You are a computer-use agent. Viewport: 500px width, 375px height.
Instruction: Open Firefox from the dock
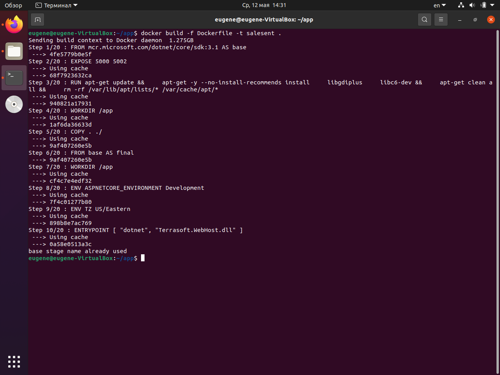[14, 25]
